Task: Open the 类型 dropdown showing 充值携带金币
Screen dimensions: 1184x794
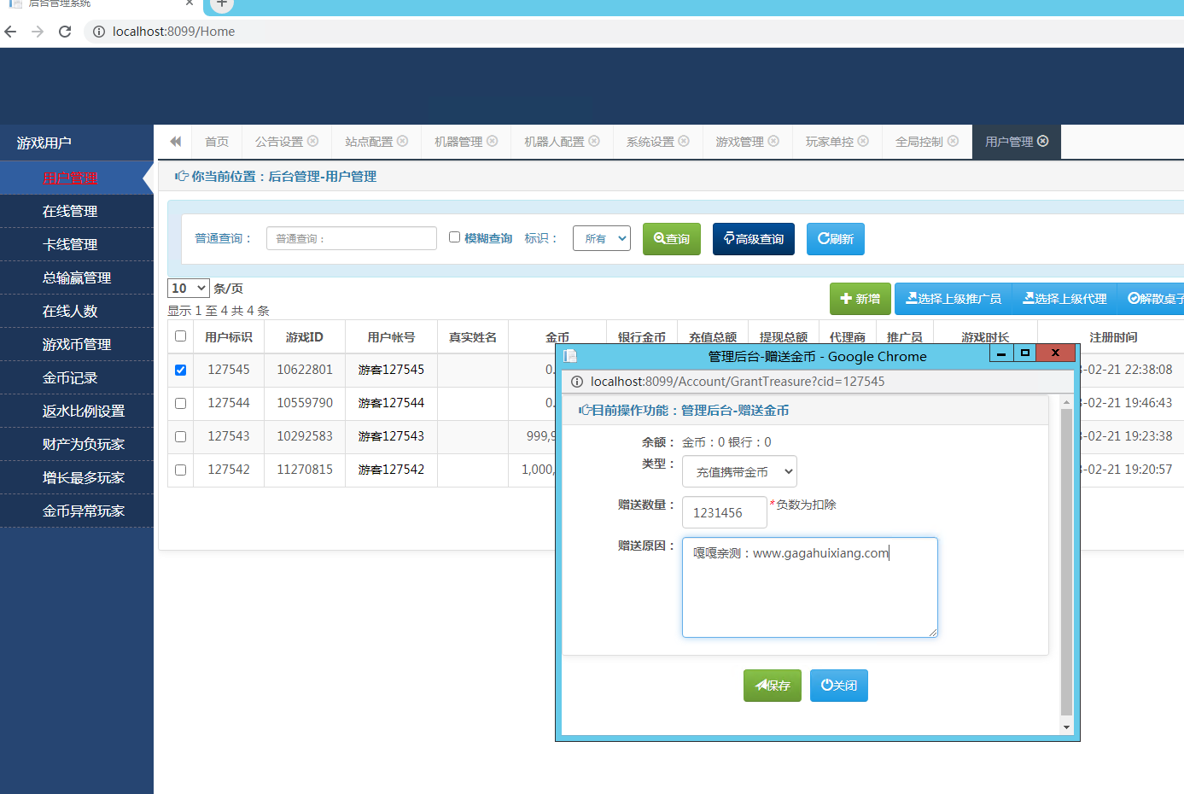Action: tap(739, 471)
